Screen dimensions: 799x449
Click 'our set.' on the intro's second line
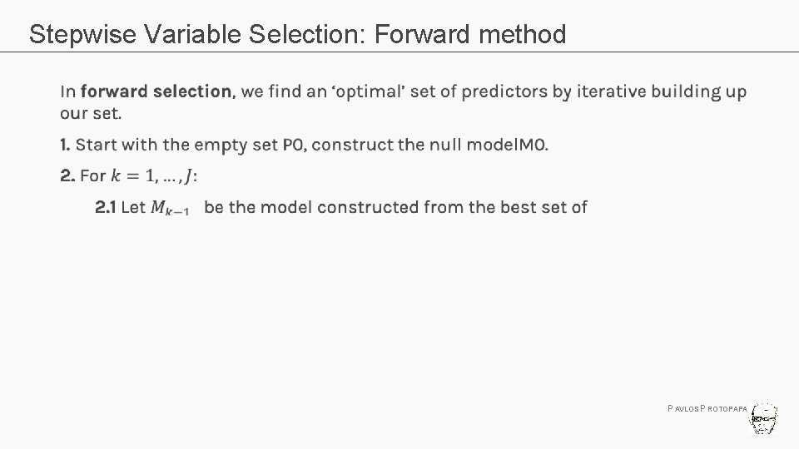[91, 113]
